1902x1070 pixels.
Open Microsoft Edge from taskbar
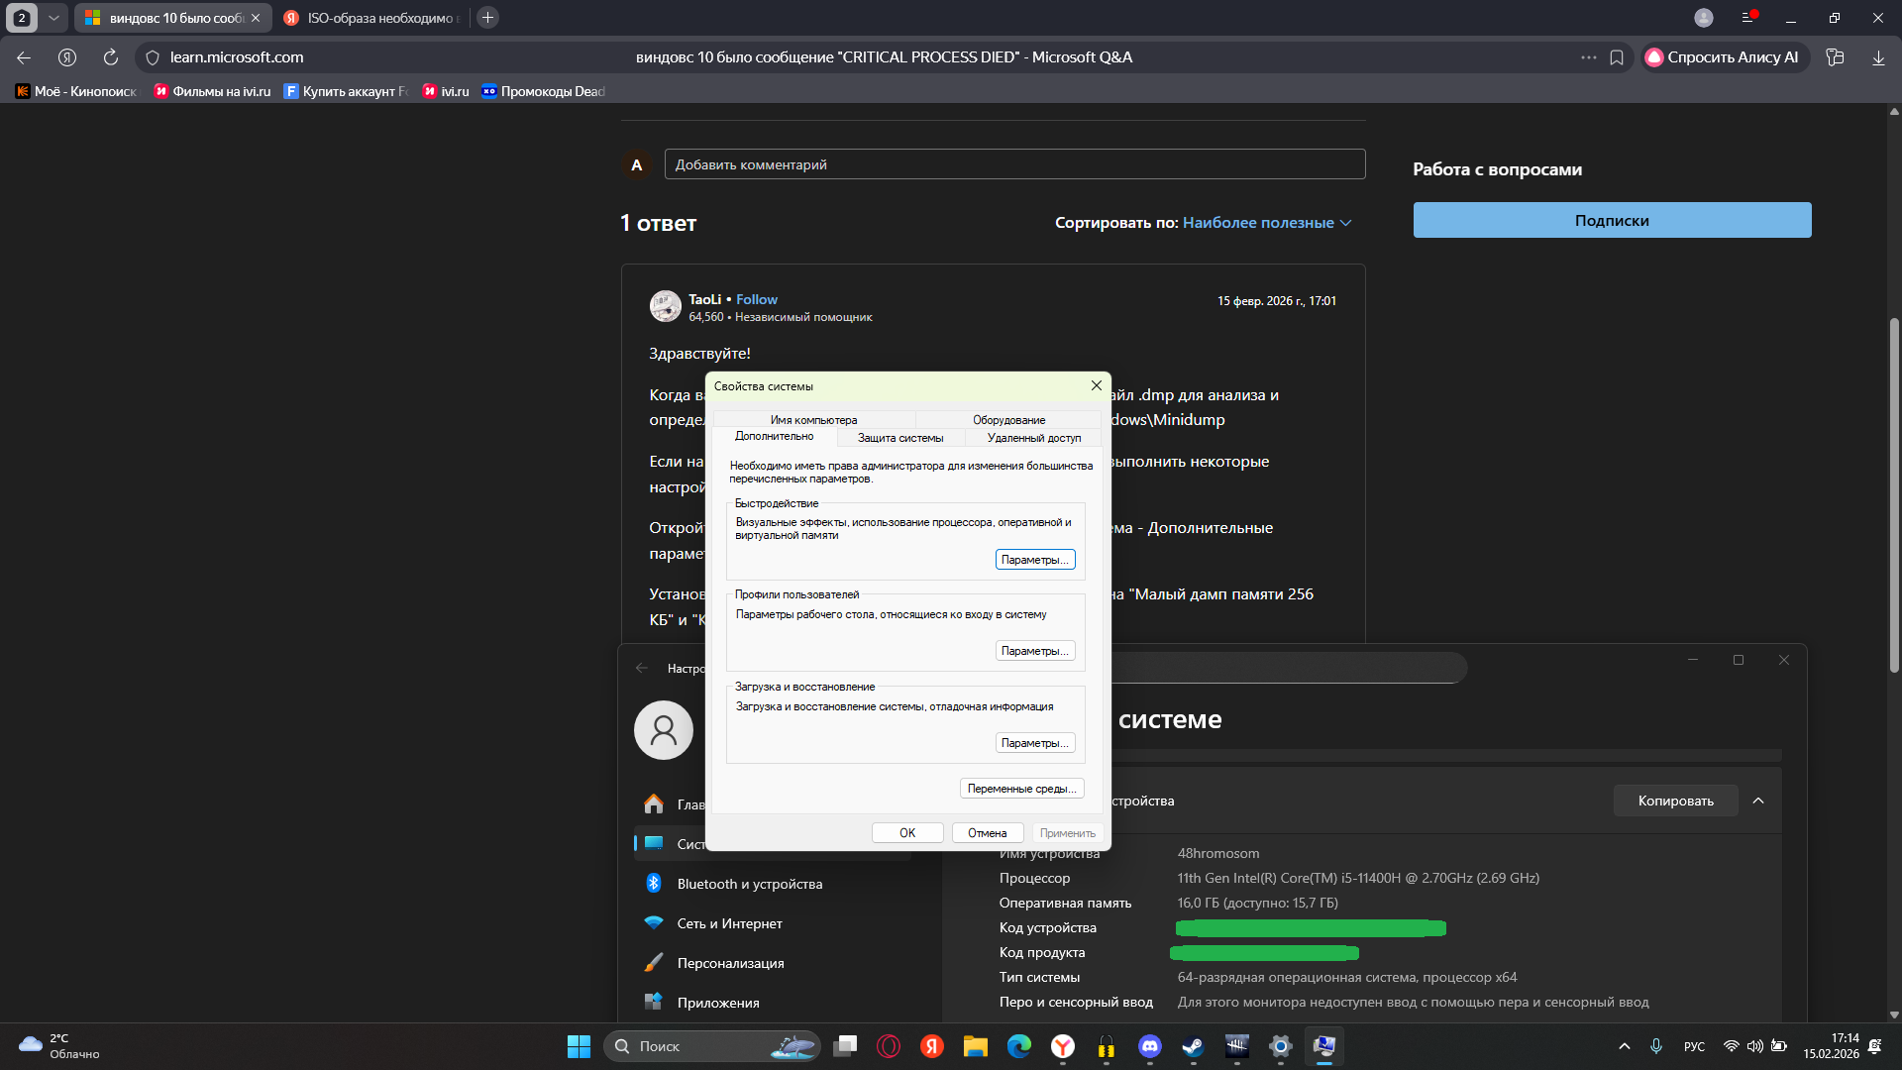point(1019,1046)
